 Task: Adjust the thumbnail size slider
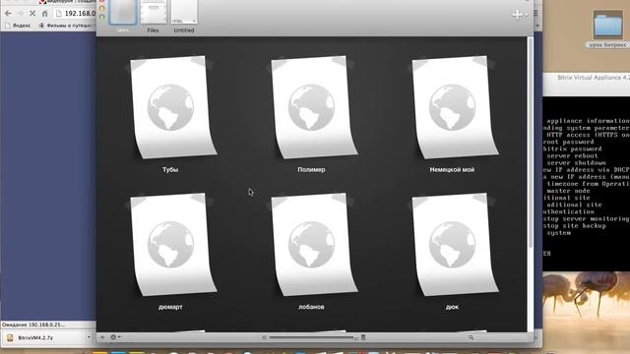tap(313, 337)
